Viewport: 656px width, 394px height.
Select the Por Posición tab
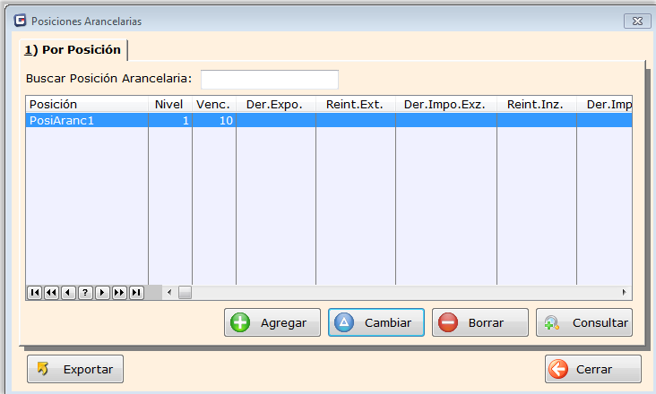tap(73, 49)
